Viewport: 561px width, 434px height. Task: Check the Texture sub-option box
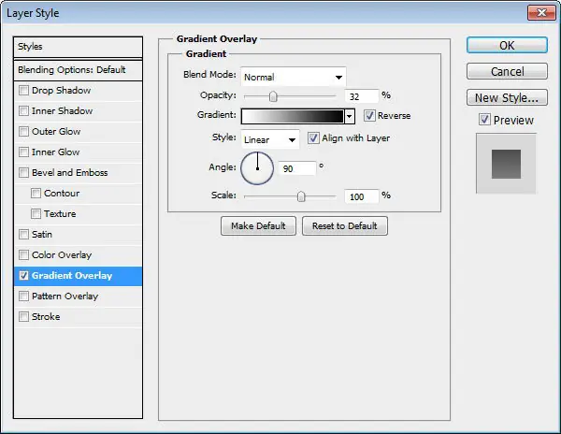point(36,213)
